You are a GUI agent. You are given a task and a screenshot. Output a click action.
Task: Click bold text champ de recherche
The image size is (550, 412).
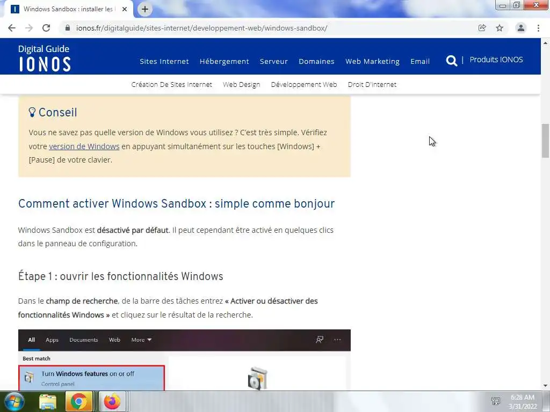click(82, 301)
